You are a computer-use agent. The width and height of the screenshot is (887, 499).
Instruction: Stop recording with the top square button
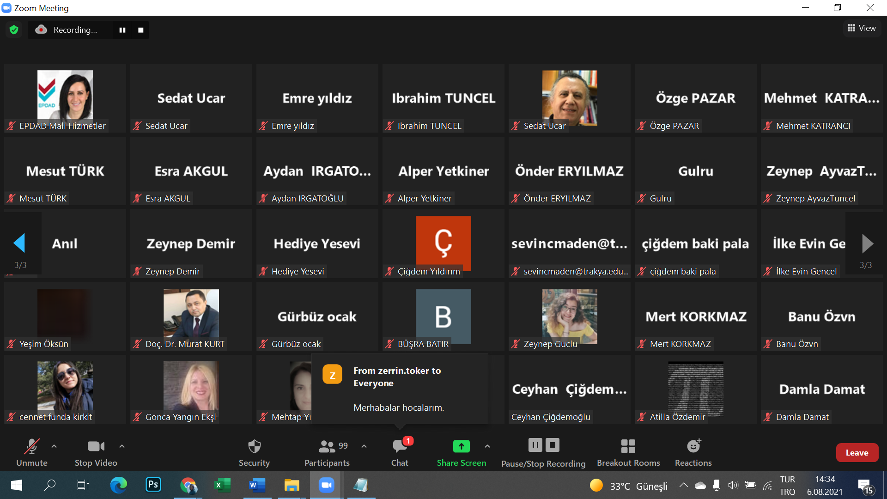point(141,30)
